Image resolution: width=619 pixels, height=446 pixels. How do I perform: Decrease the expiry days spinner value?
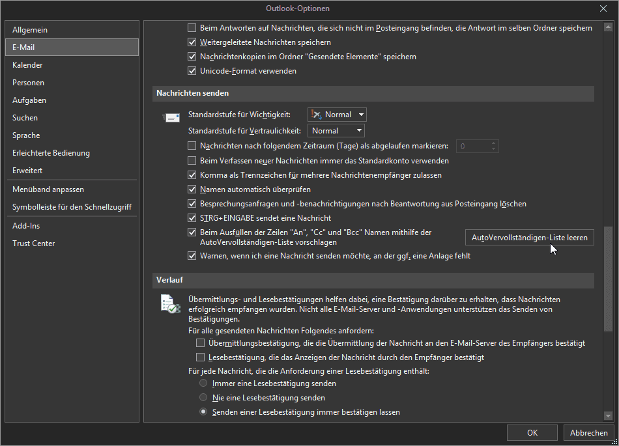click(493, 149)
